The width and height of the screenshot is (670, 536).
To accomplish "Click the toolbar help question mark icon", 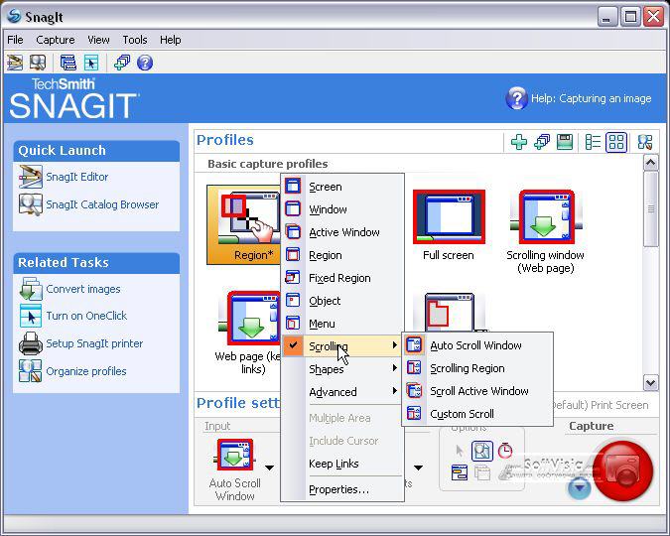I will pos(145,63).
